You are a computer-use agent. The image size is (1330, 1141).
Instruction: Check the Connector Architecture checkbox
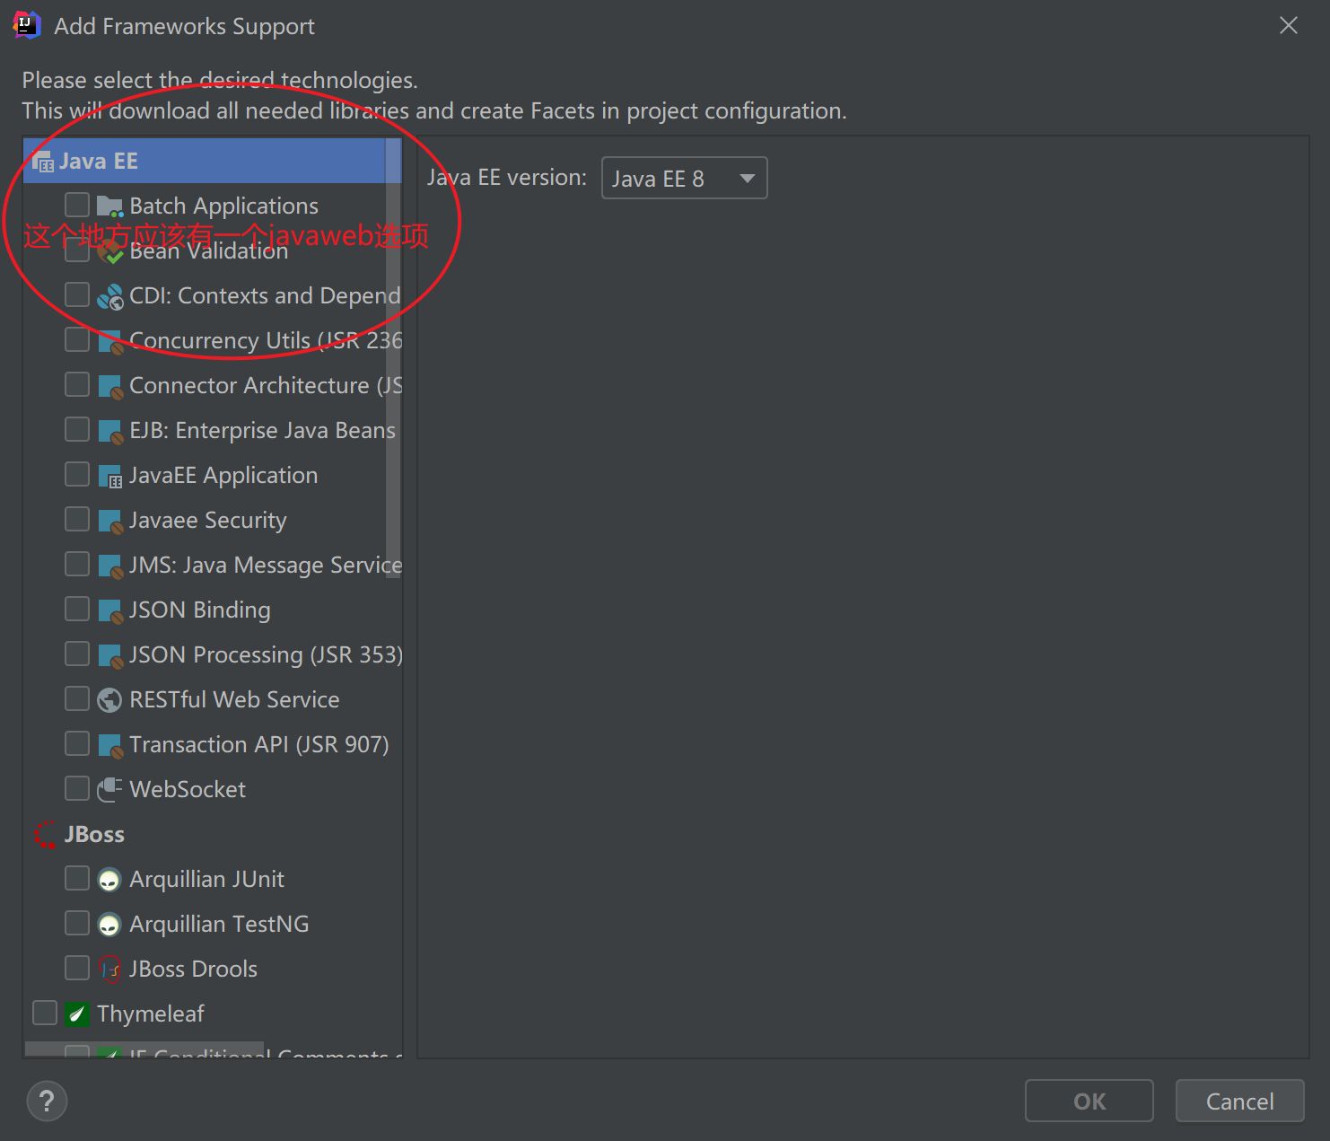77,384
